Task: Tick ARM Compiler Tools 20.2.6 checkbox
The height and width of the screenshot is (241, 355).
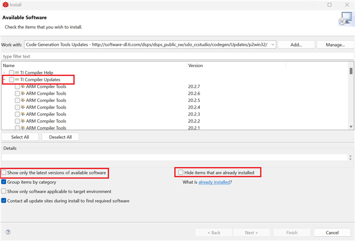Action: pyautogui.click(x=17, y=94)
